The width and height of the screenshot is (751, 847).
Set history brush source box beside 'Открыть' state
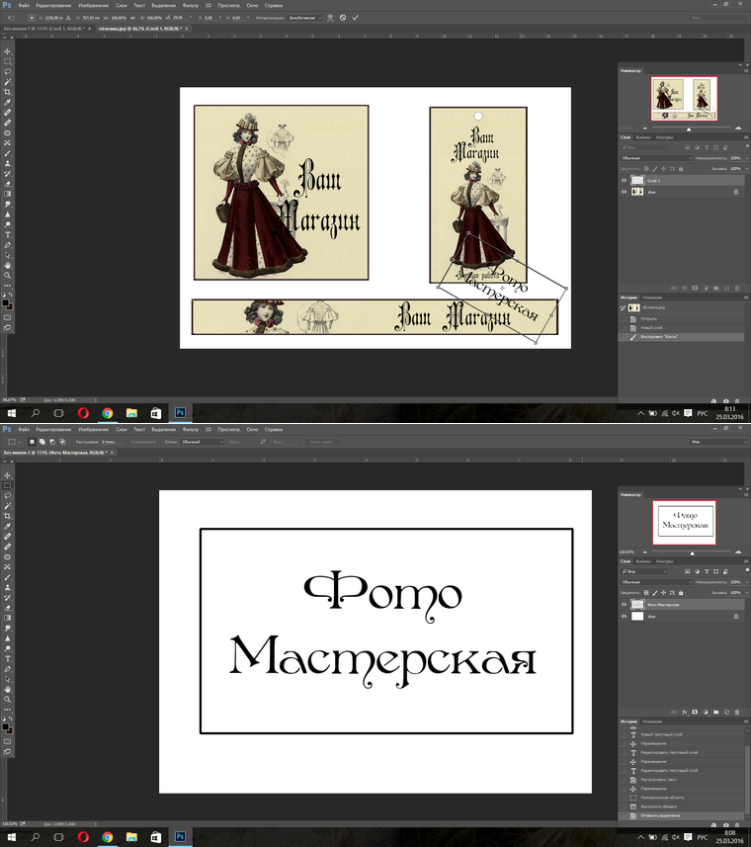pos(624,318)
